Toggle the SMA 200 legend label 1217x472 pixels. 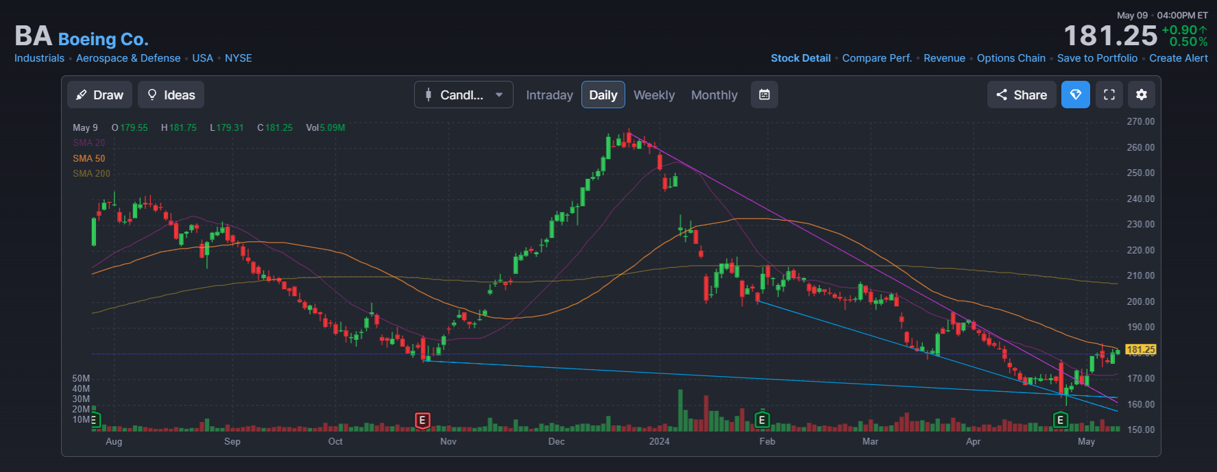coord(91,173)
